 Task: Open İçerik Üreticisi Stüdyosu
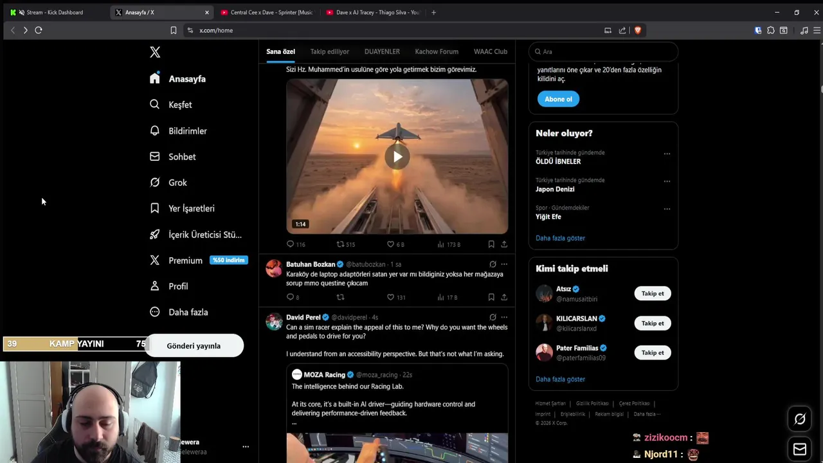click(x=195, y=234)
